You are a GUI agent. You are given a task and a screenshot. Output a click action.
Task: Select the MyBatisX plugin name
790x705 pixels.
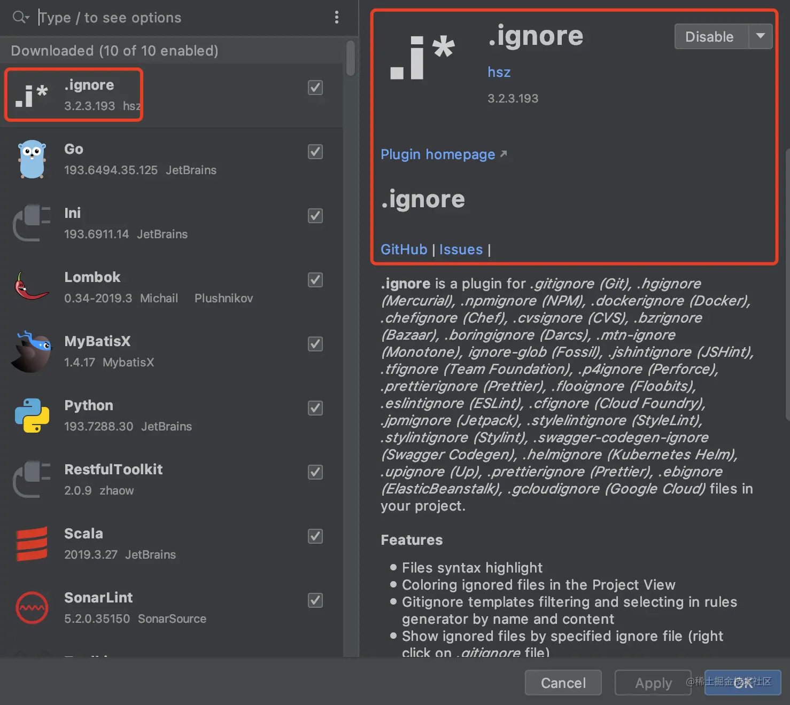pos(97,341)
